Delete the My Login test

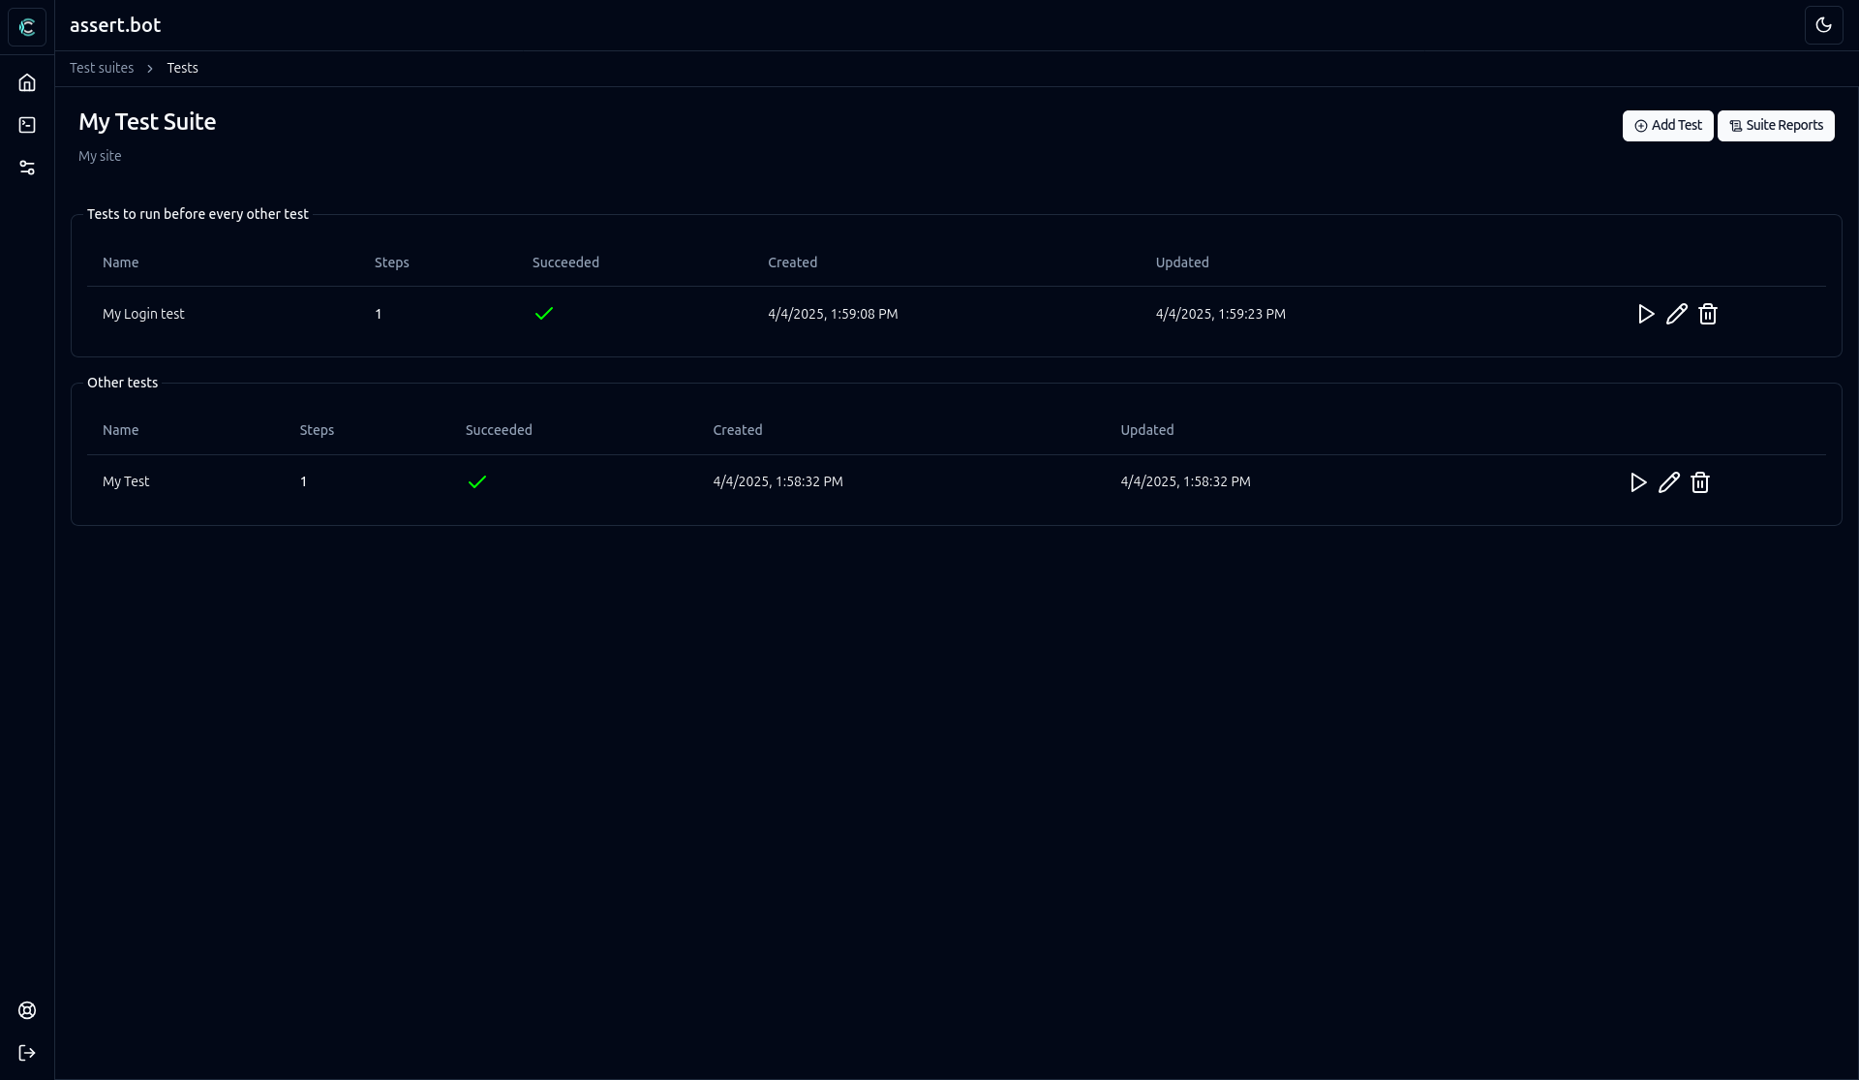tap(1708, 314)
